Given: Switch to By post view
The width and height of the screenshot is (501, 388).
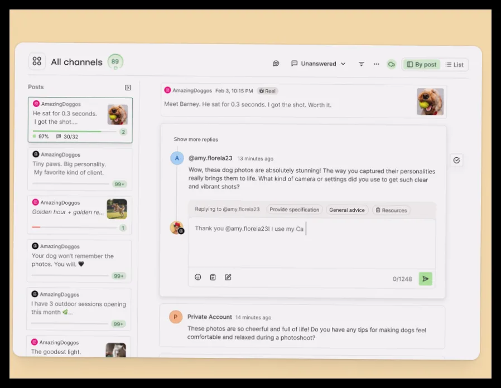Looking at the screenshot, I should coord(421,65).
